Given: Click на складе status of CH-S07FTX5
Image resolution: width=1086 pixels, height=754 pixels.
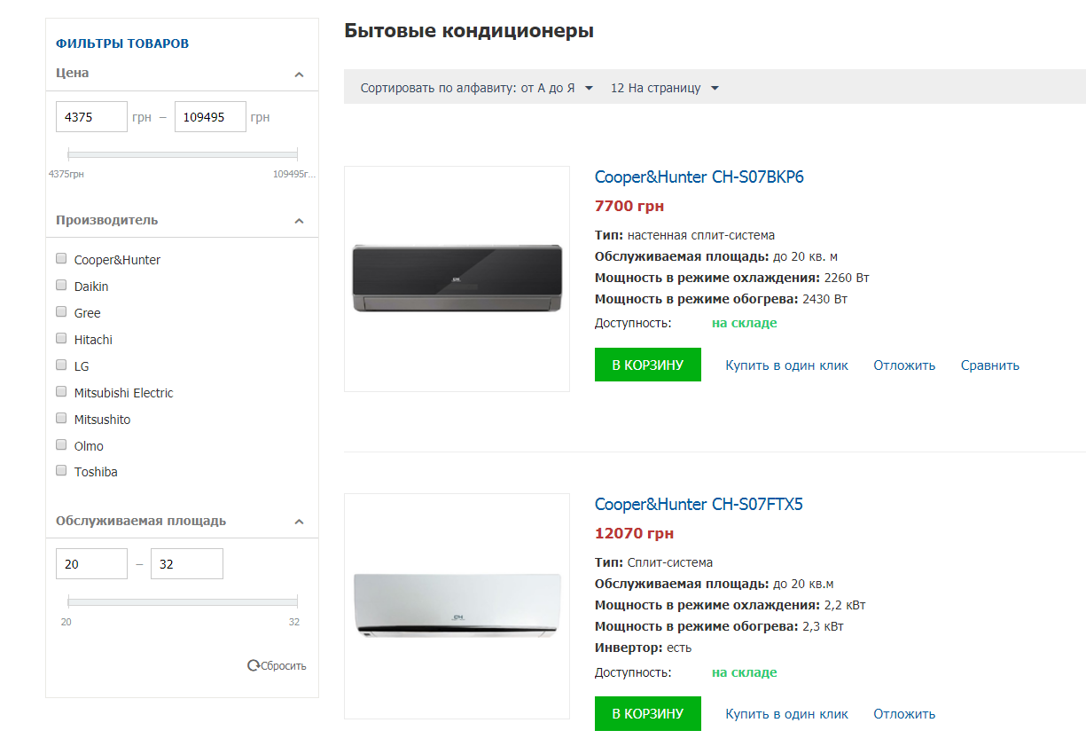Looking at the screenshot, I should tap(745, 672).
